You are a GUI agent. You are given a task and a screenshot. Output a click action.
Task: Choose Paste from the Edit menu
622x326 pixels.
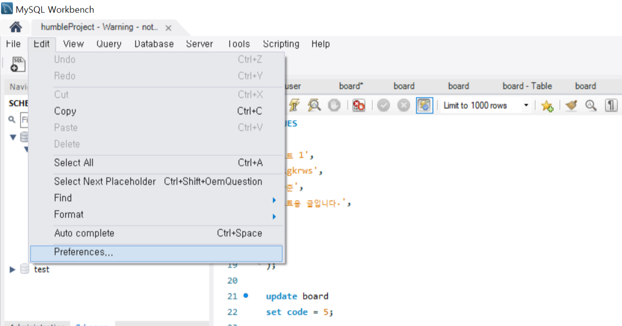(156, 128)
